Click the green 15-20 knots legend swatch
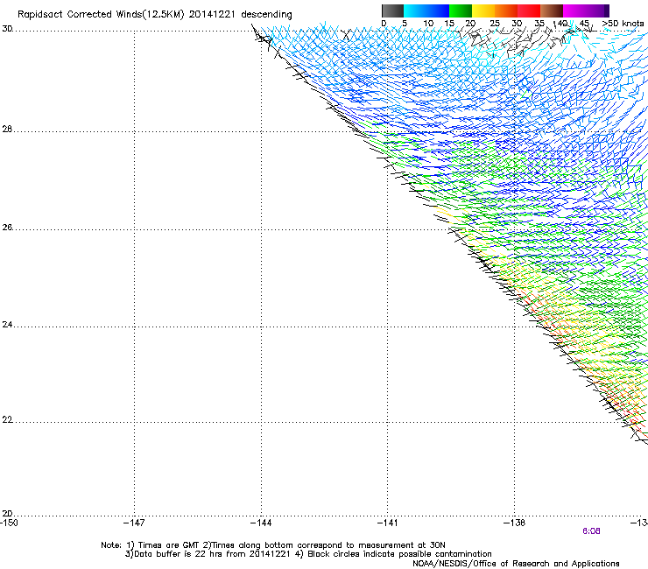The width and height of the screenshot is (648, 569). click(461, 11)
